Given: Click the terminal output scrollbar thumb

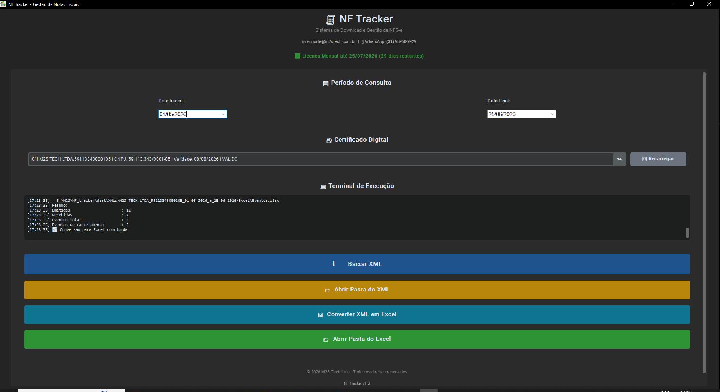Looking at the screenshot, I should coord(687,233).
